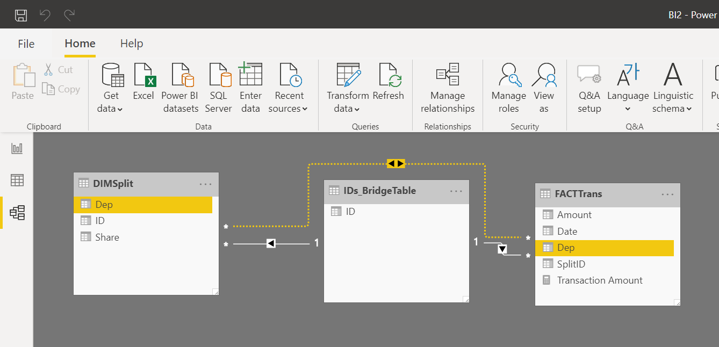
Task: Connect to SQL Server
Action: tap(218, 89)
